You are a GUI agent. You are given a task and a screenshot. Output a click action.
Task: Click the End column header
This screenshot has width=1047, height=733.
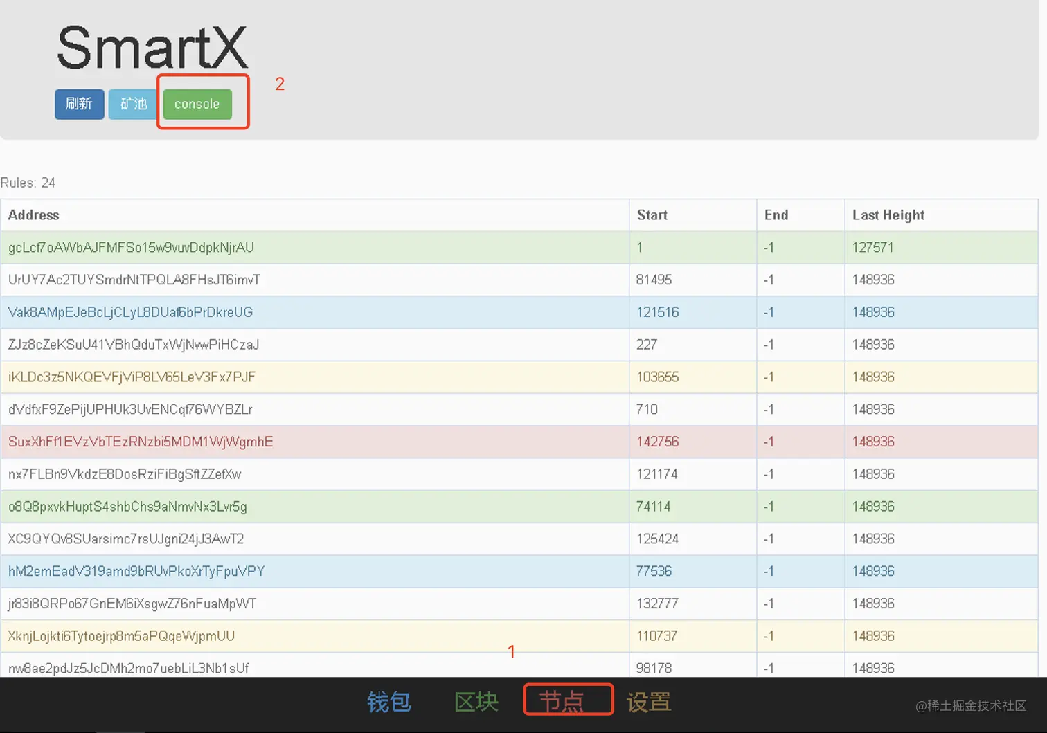coord(776,215)
